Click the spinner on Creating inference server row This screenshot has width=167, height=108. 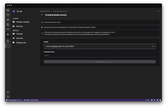[x=42, y=22]
